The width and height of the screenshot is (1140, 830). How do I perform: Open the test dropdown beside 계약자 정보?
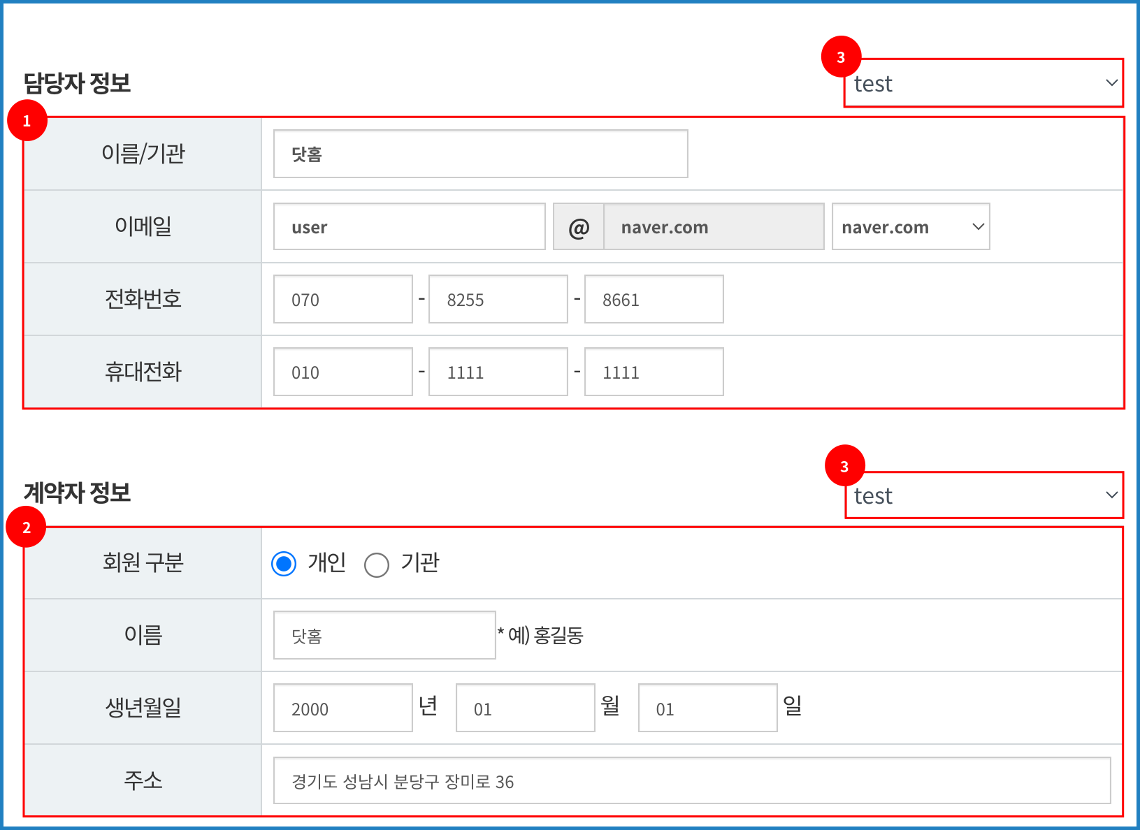pos(983,495)
